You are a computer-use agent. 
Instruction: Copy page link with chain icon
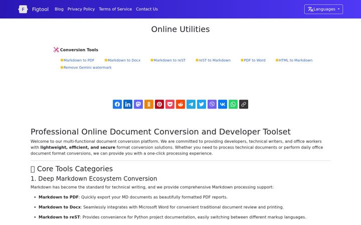[x=244, y=104]
